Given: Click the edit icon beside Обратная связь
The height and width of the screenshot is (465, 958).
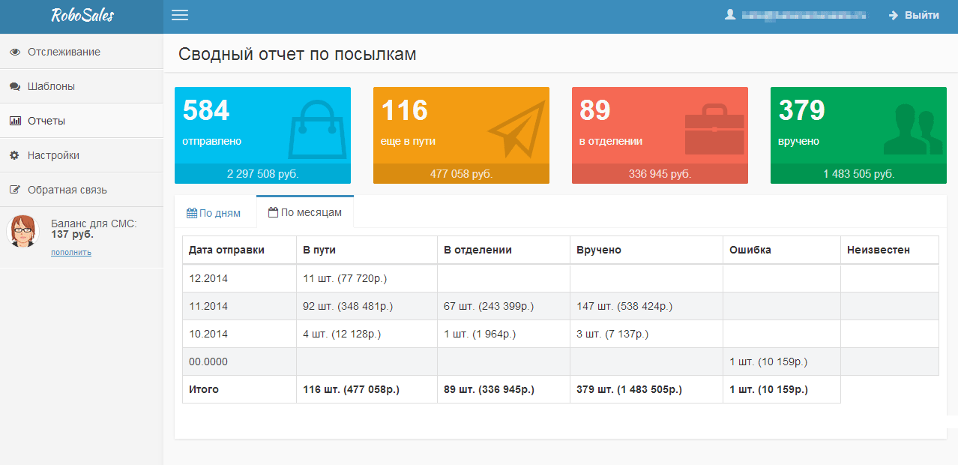Looking at the screenshot, I should click(x=15, y=190).
